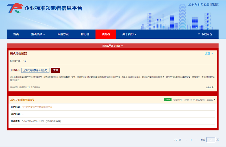The width and height of the screenshot is (226, 147).
Task: Collapse the company details with the chevron
Action: click(215, 100)
